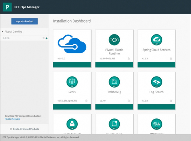
Task: Click the RabbitMQ tile label
Action: point(114,92)
